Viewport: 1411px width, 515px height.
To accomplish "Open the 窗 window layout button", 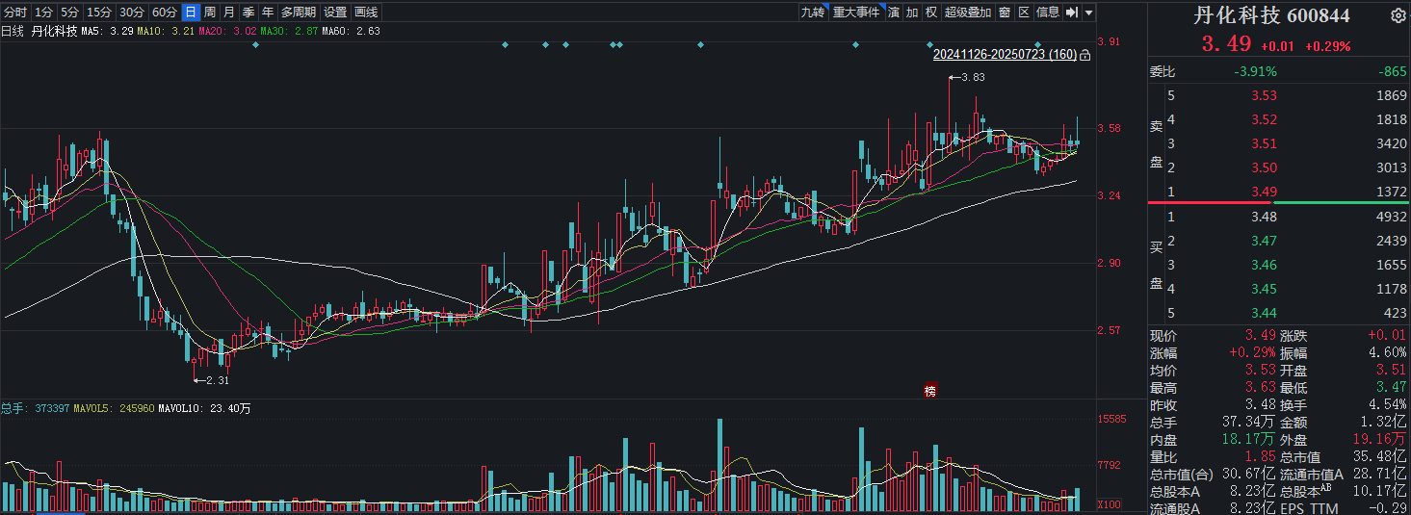I will 1005,13.
